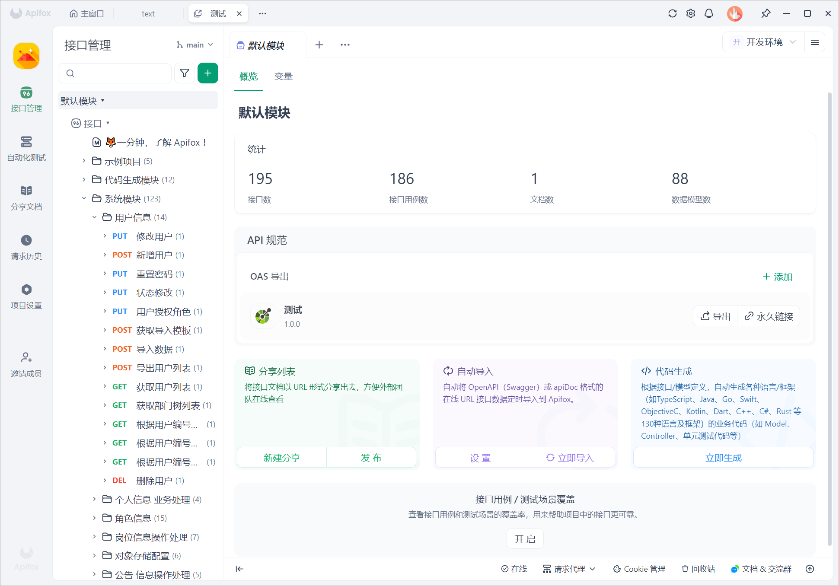This screenshot has height=586, width=839.
Task: Click the pin window icon
Action: click(766, 13)
